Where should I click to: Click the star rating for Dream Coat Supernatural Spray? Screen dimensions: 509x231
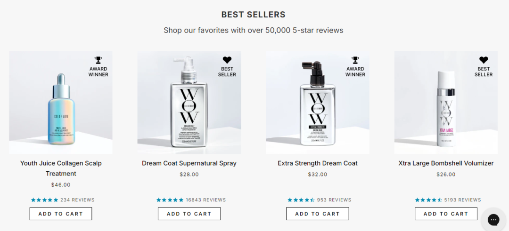click(x=170, y=200)
